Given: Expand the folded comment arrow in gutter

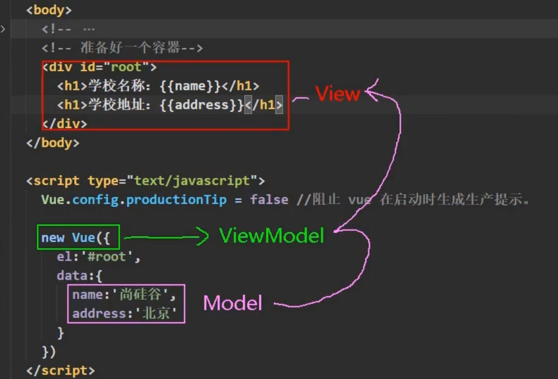Looking at the screenshot, I should [3, 29].
